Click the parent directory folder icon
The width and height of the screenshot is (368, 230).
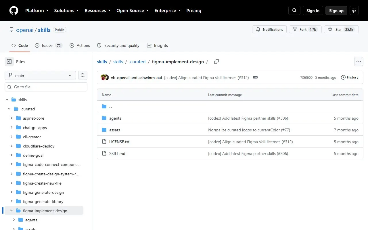tap(104, 106)
